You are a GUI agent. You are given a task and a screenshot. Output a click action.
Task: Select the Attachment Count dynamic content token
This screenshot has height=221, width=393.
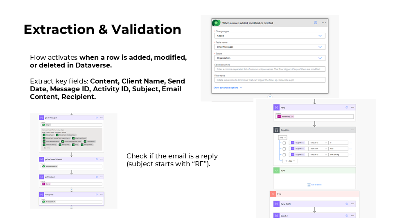pos(79,138)
